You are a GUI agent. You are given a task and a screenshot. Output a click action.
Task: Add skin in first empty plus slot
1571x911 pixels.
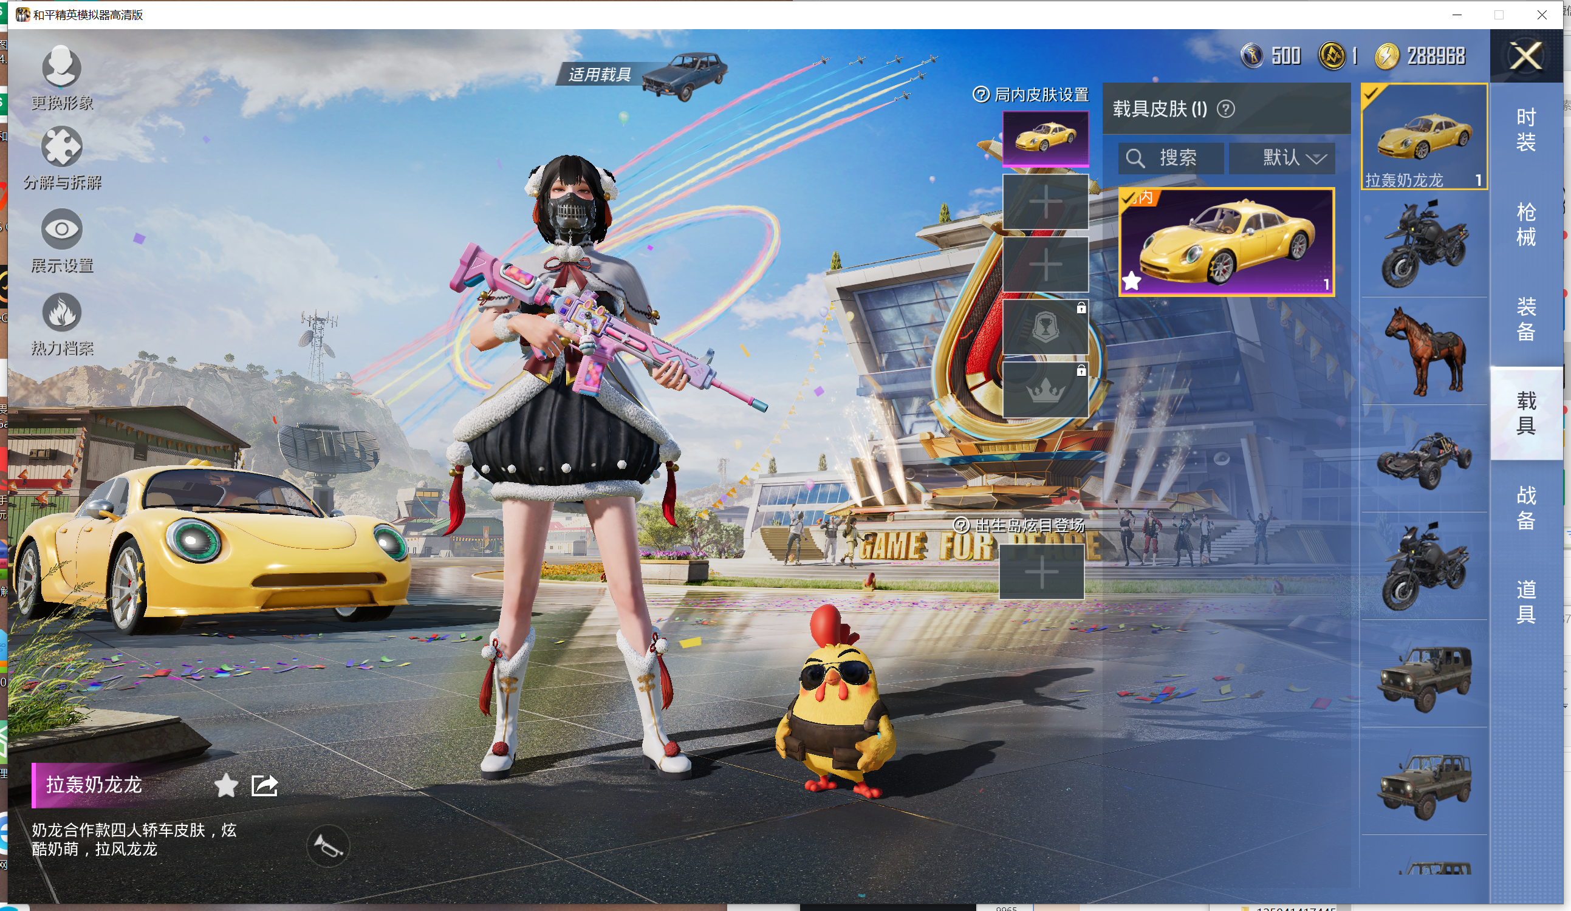pos(1046,202)
